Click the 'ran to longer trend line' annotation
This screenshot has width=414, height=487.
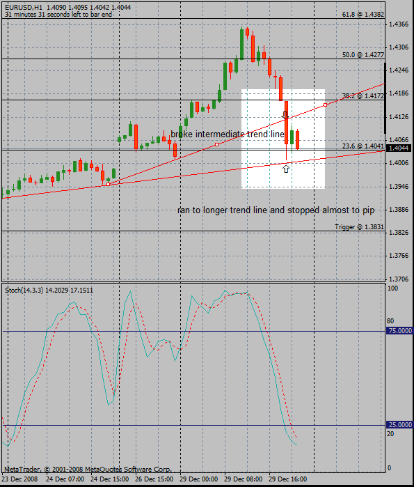click(276, 210)
